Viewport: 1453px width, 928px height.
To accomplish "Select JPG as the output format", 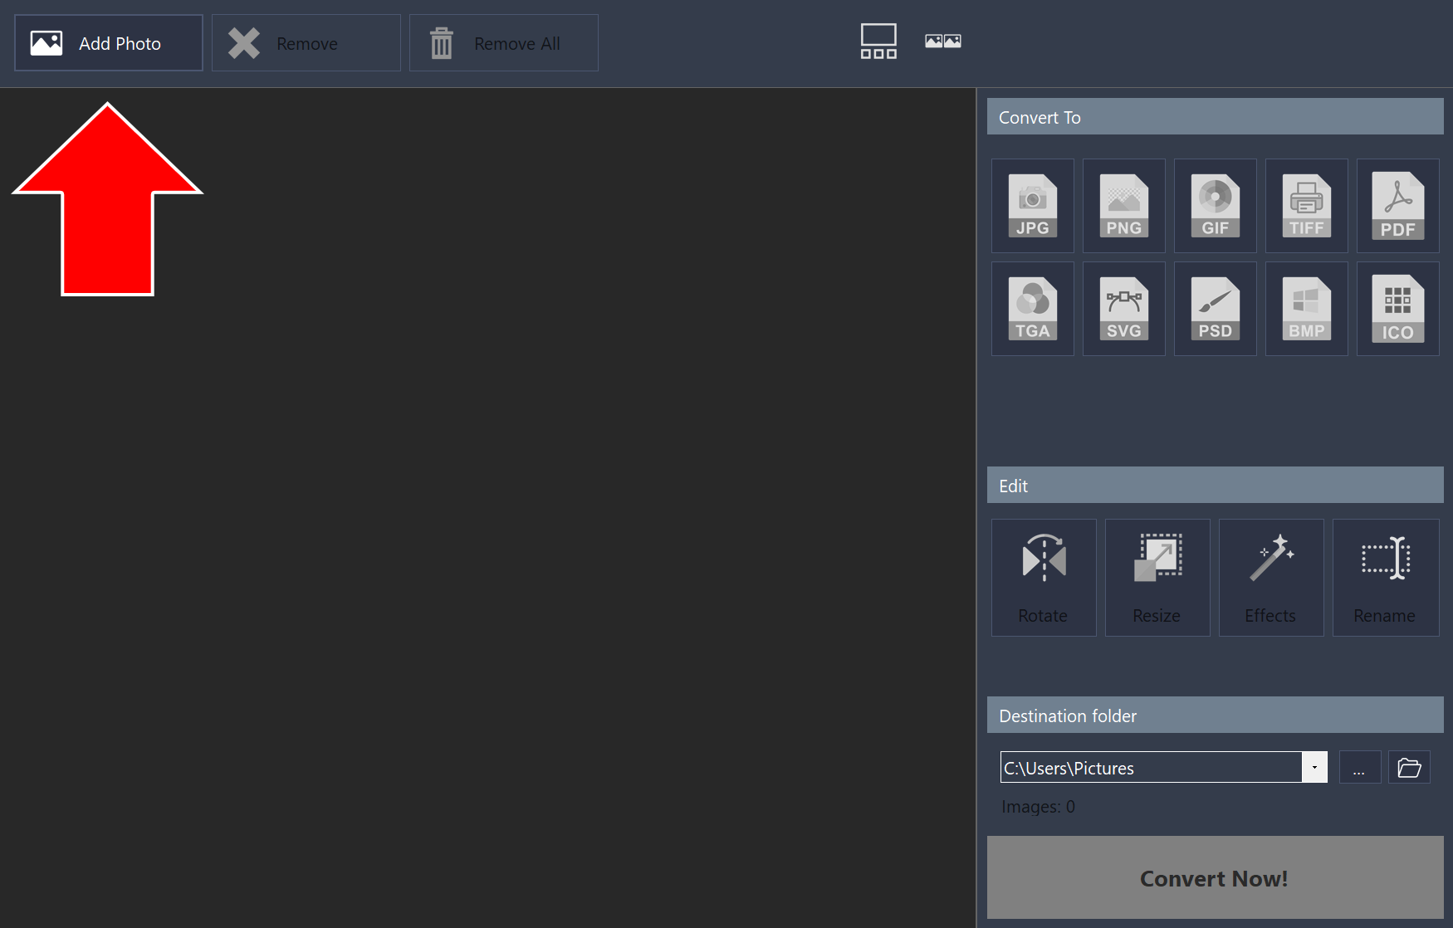I will (x=1033, y=206).
